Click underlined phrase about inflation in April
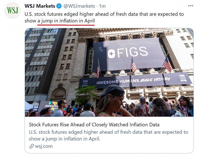This screenshot has height=155, width=197. pos(66,21)
